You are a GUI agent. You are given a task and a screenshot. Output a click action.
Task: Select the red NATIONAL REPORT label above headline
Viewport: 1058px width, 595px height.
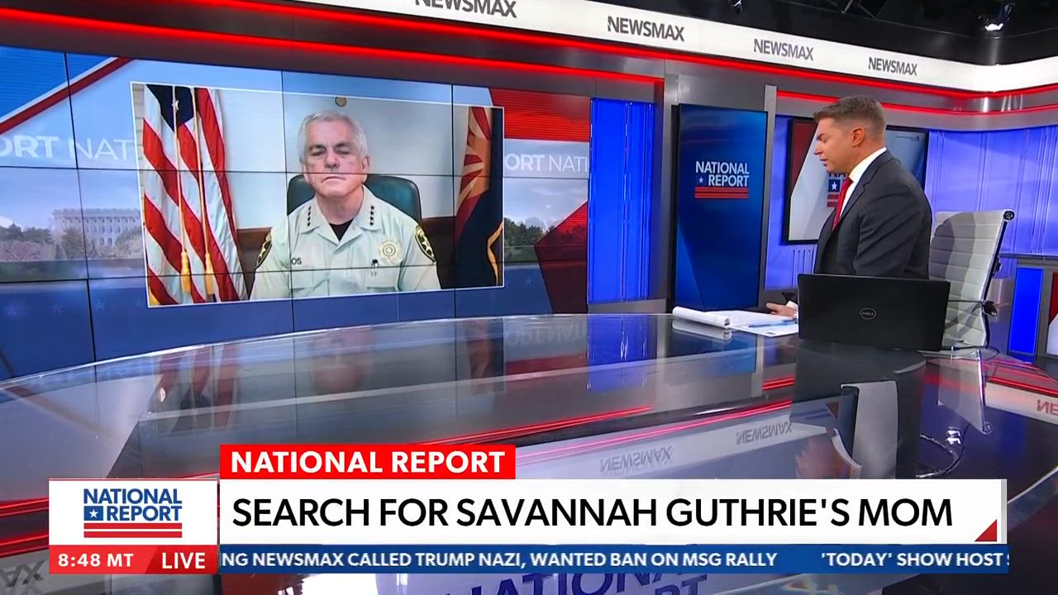368,462
